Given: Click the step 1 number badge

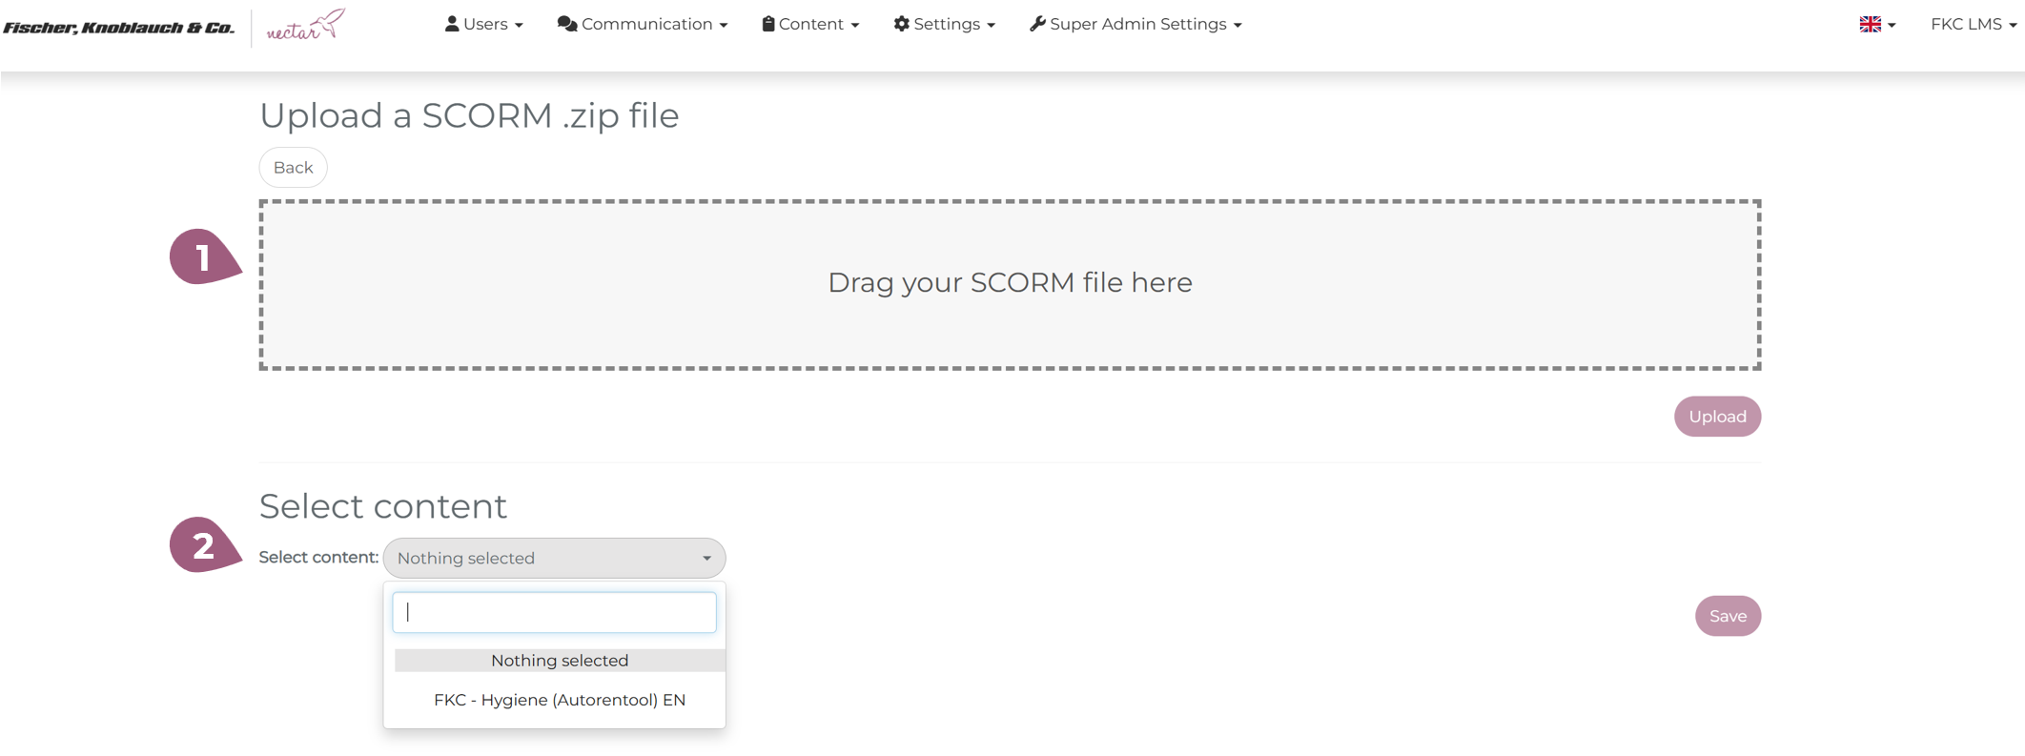Looking at the screenshot, I should click(202, 257).
